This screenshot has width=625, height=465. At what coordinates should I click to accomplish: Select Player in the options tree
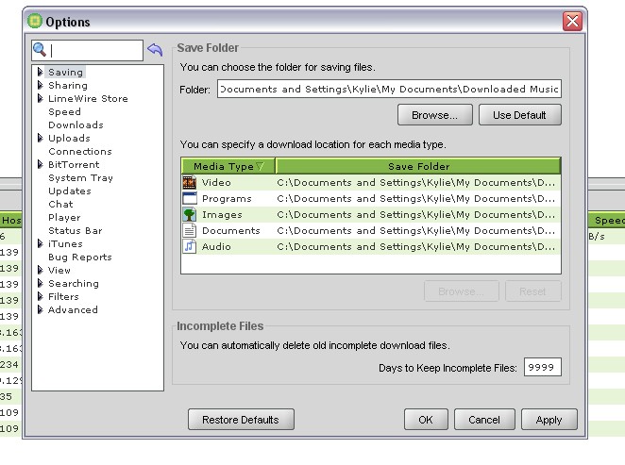pos(64,217)
